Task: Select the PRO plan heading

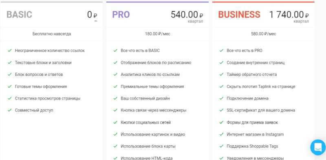Action: click(x=121, y=15)
